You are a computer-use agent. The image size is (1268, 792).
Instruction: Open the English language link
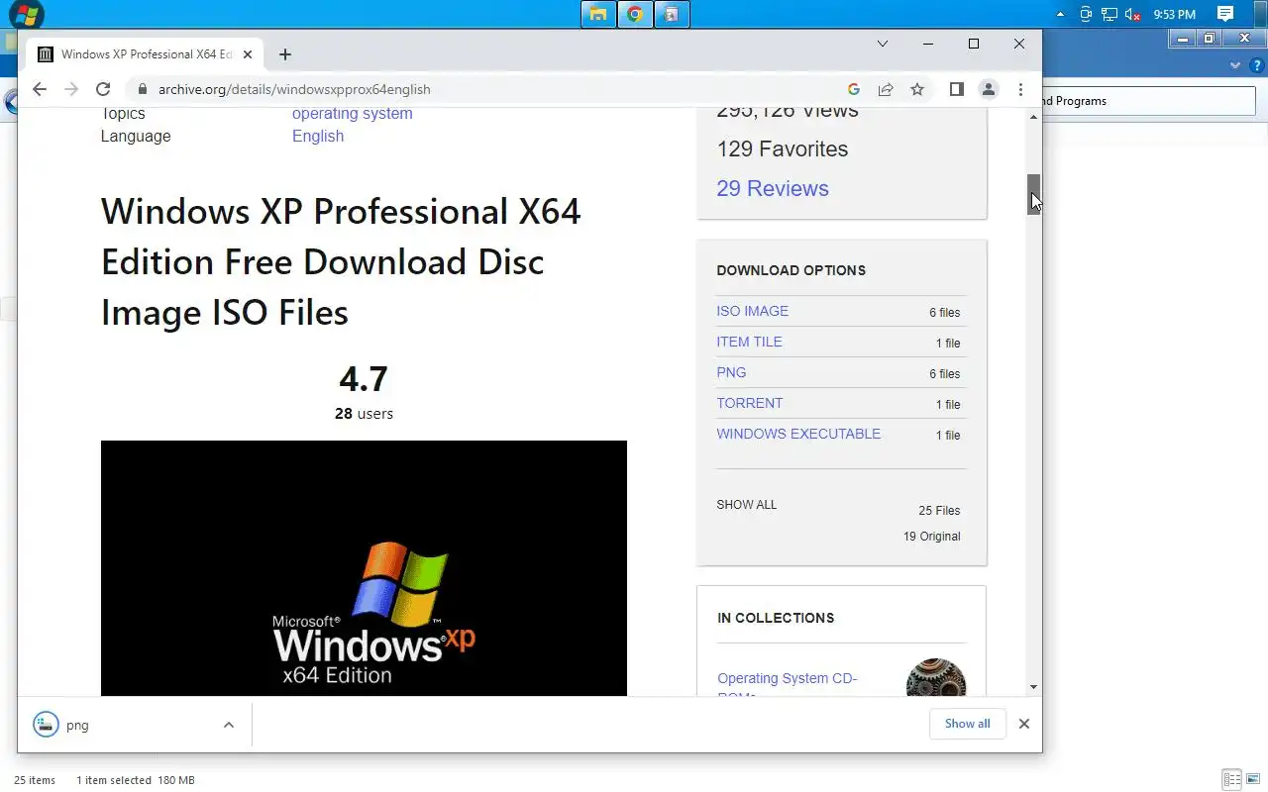pyautogui.click(x=318, y=136)
